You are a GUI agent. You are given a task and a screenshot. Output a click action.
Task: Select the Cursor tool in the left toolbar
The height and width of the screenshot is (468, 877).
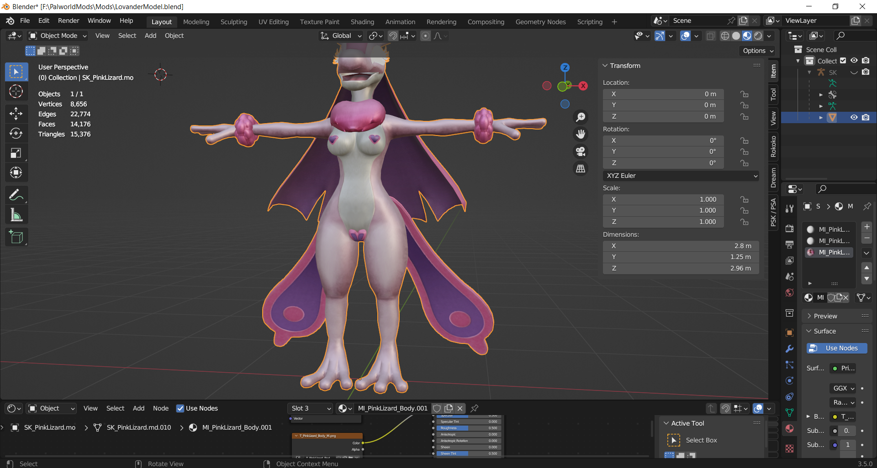(x=16, y=92)
